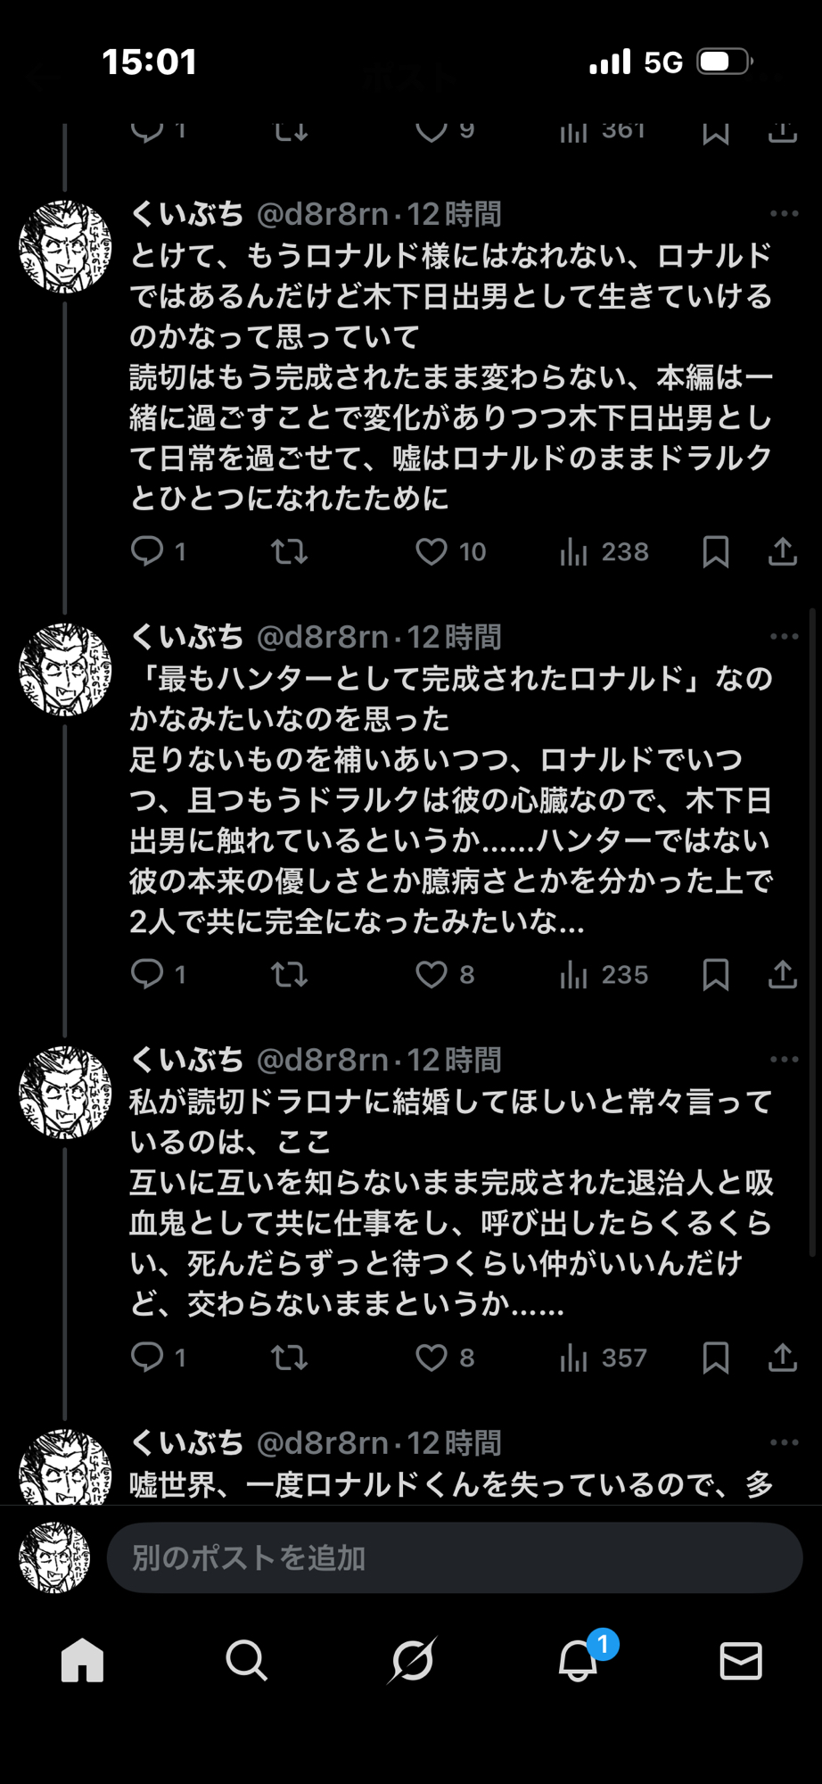
Task: Repost the post with 238 views
Action: pos(290,552)
